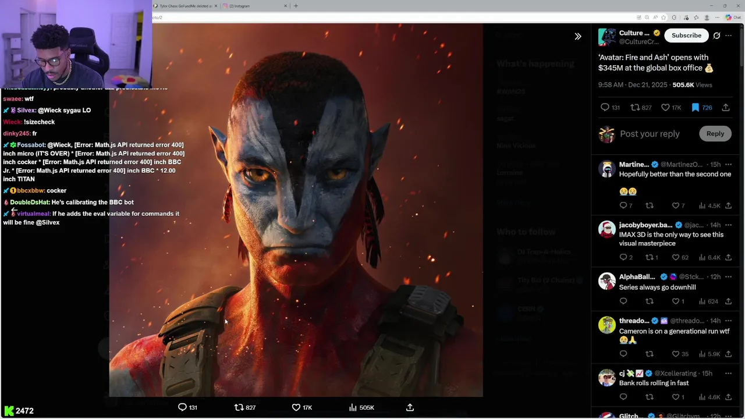This screenshot has height=419, width=745.
Task: Toggle the blue bookmark showing 726
Action: pos(701,108)
